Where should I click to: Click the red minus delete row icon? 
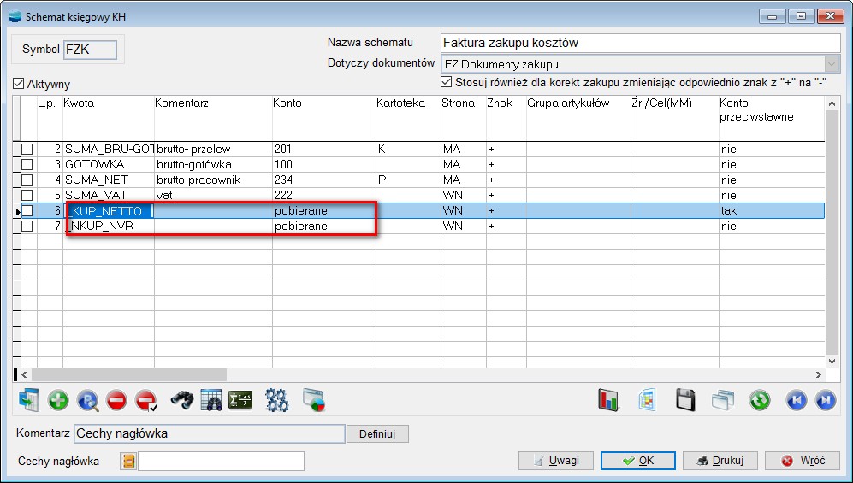[116, 400]
